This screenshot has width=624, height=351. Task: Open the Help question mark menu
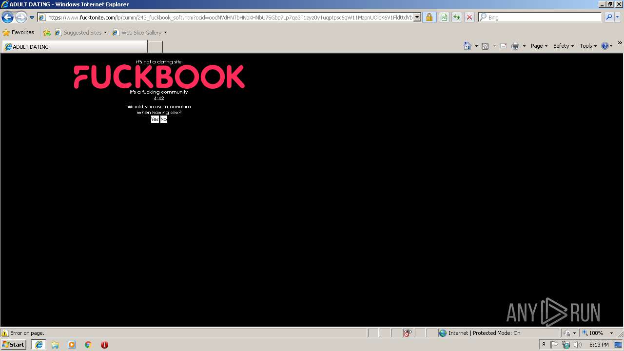coord(607,46)
